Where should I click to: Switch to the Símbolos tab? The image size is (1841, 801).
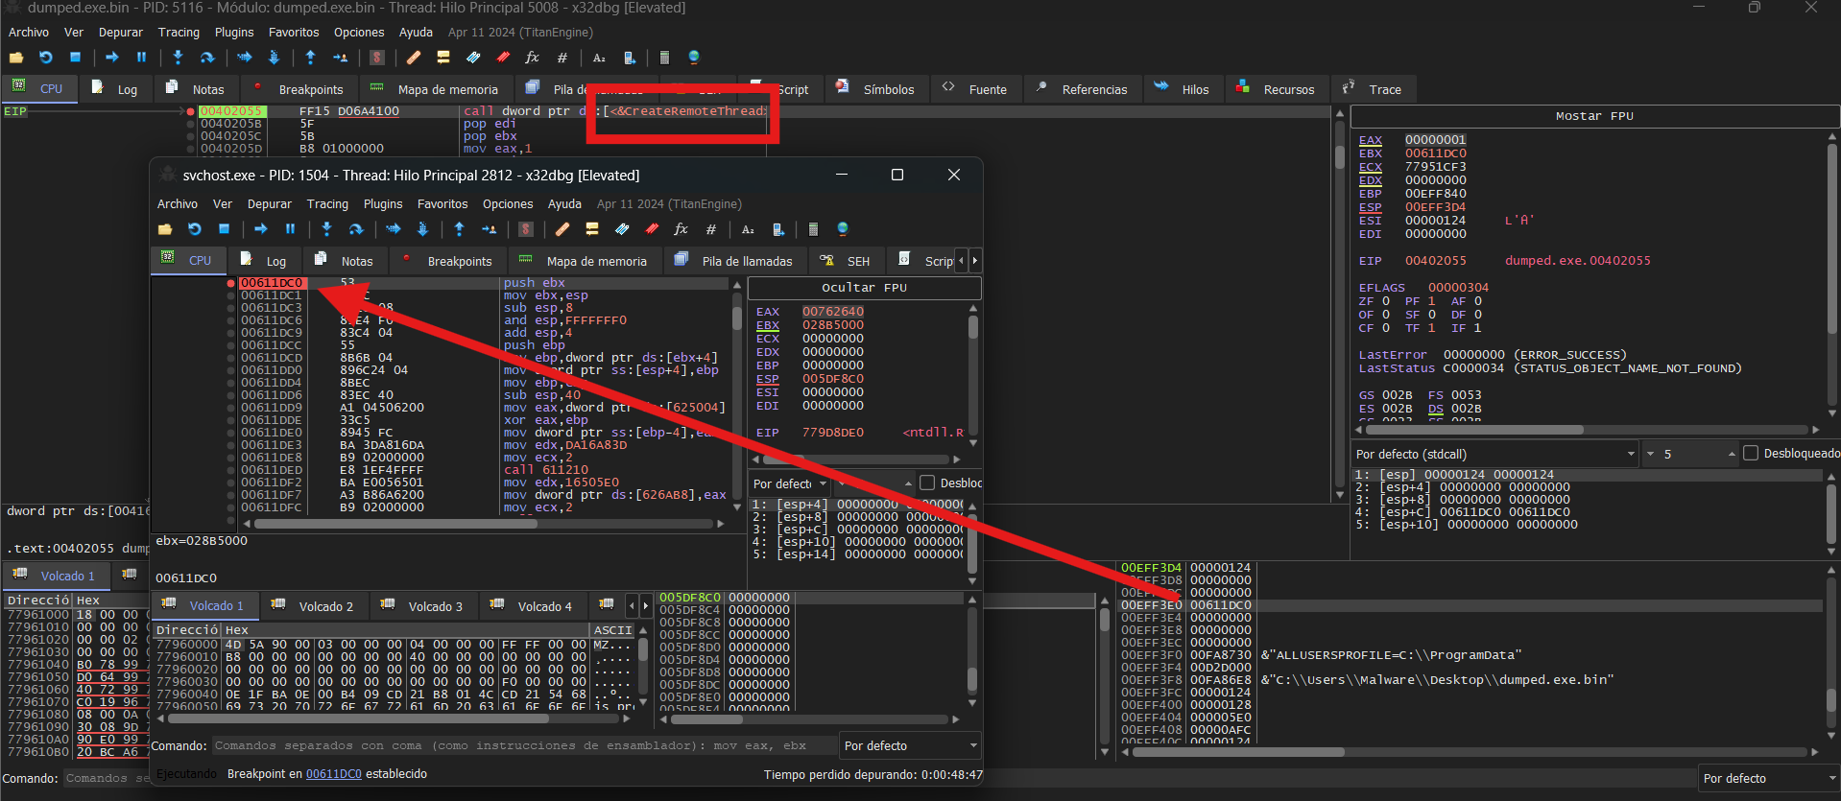pos(876,89)
